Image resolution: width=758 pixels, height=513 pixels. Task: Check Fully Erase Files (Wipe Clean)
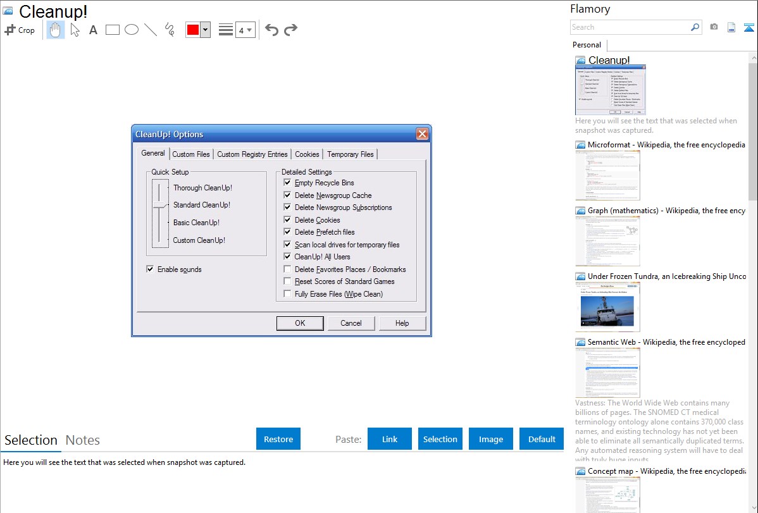tap(288, 294)
